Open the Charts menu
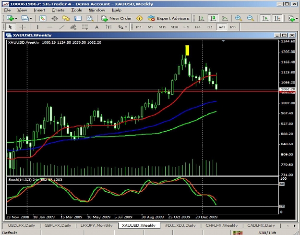The height and width of the screenshot is (235, 300). pyautogui.click(x=58, y=10)
